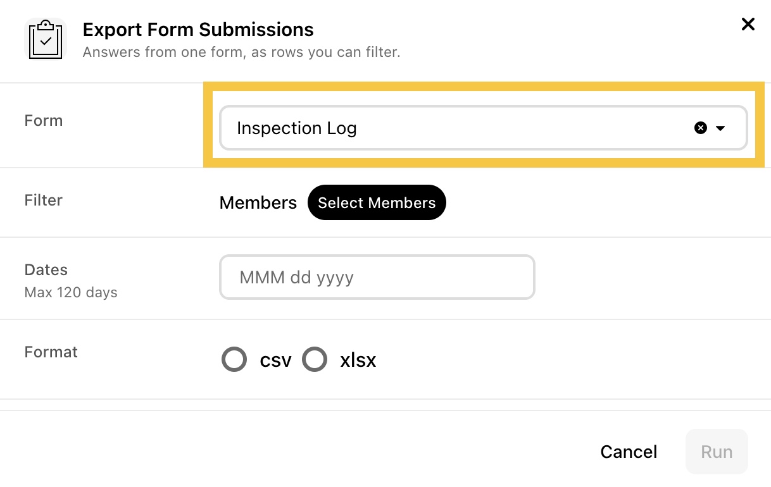Image resolution: width=771 pixels, height=487 pixels.
Task: Click the Run button
Action: [717, 452]
